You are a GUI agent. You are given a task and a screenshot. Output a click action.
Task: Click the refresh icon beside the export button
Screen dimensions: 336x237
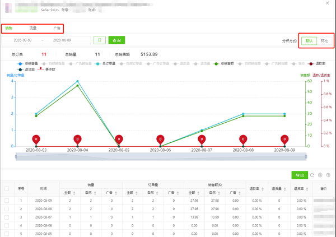[312, 175]
